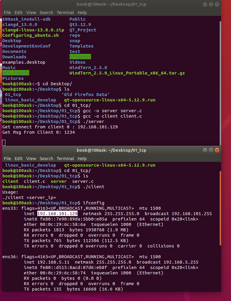Open View menu in bottom terminal window
This screenshot has height=301, width=231.
[31, 159]
